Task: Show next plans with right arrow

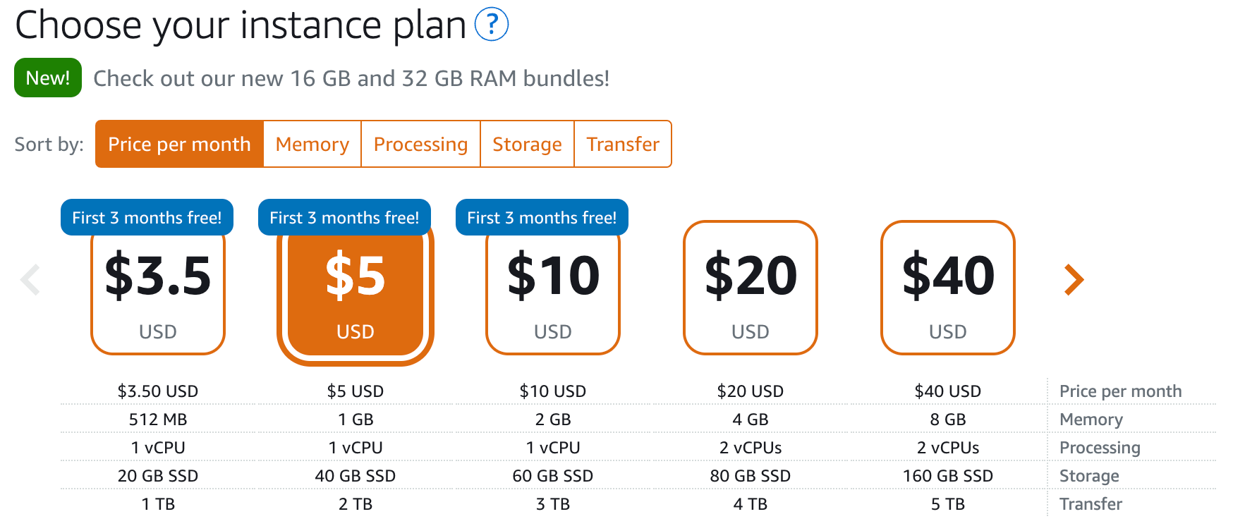Action: 1073,280
